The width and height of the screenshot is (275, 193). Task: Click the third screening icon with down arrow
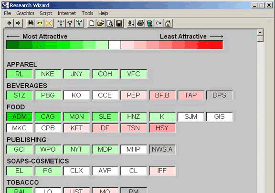point(79,23)
